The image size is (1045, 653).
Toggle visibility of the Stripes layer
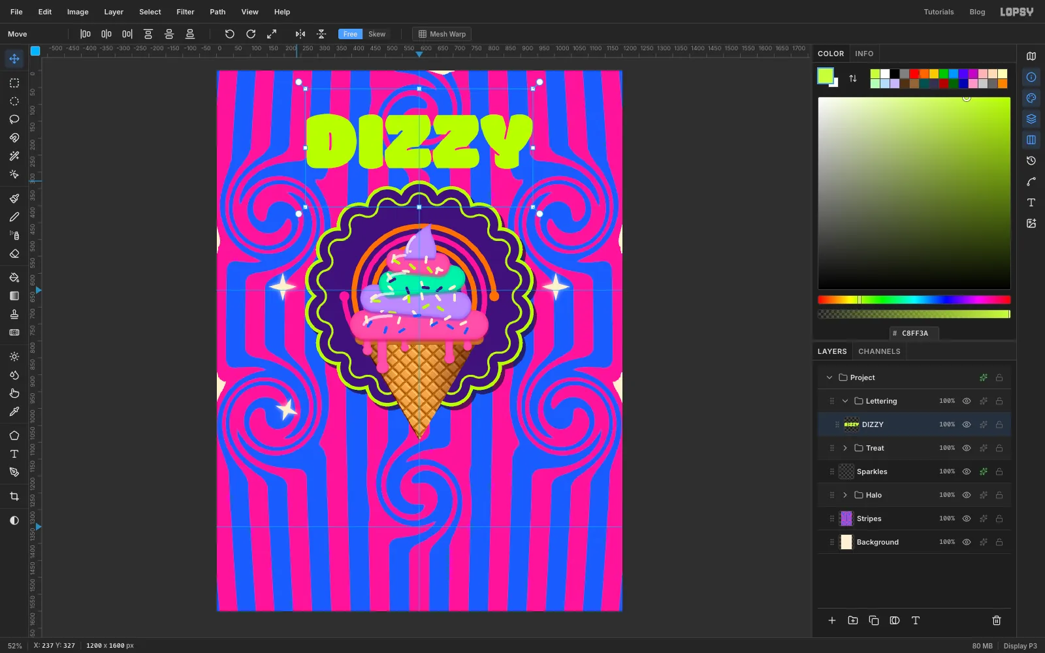[x=967, y=518]
